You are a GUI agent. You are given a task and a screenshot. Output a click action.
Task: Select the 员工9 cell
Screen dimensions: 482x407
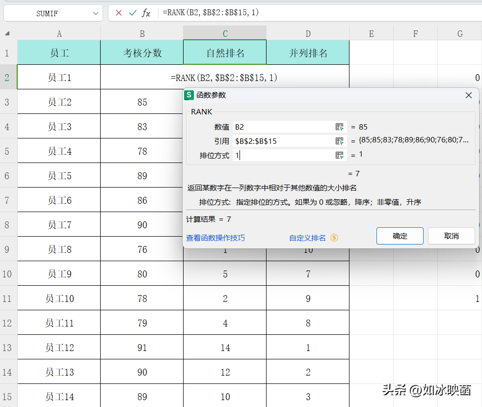59,274
